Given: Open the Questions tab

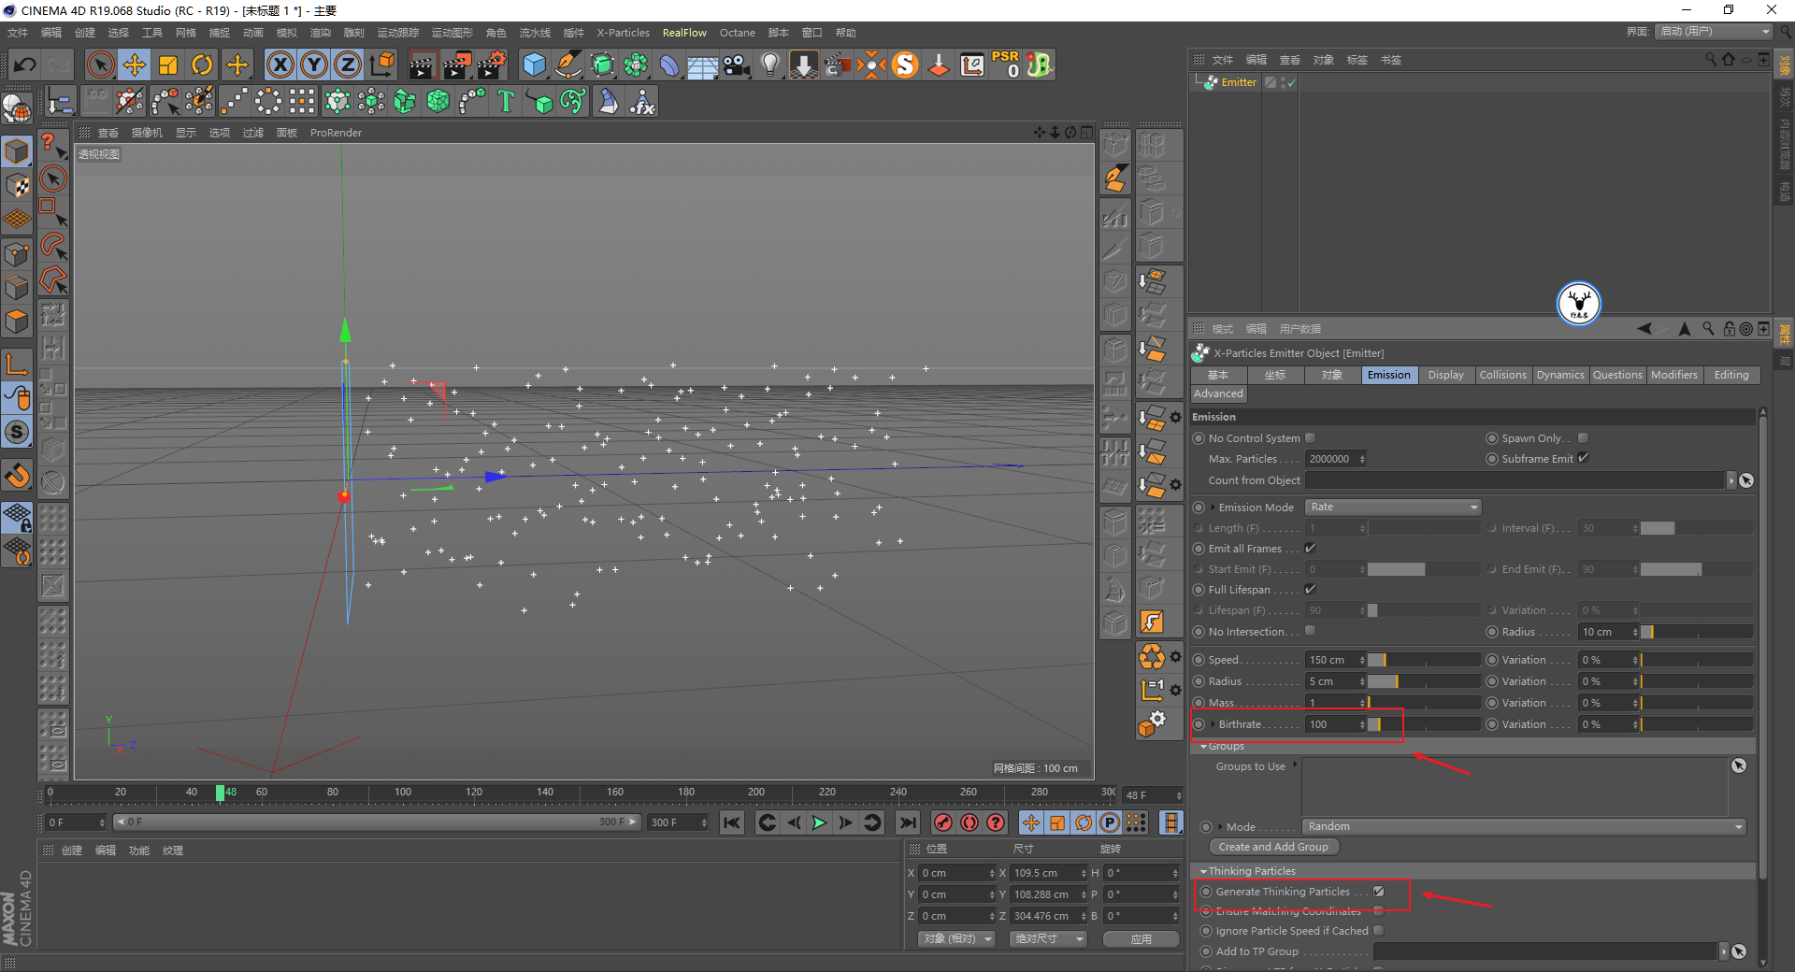Looking at the screenshot, I should click(x=1617, y=375).
